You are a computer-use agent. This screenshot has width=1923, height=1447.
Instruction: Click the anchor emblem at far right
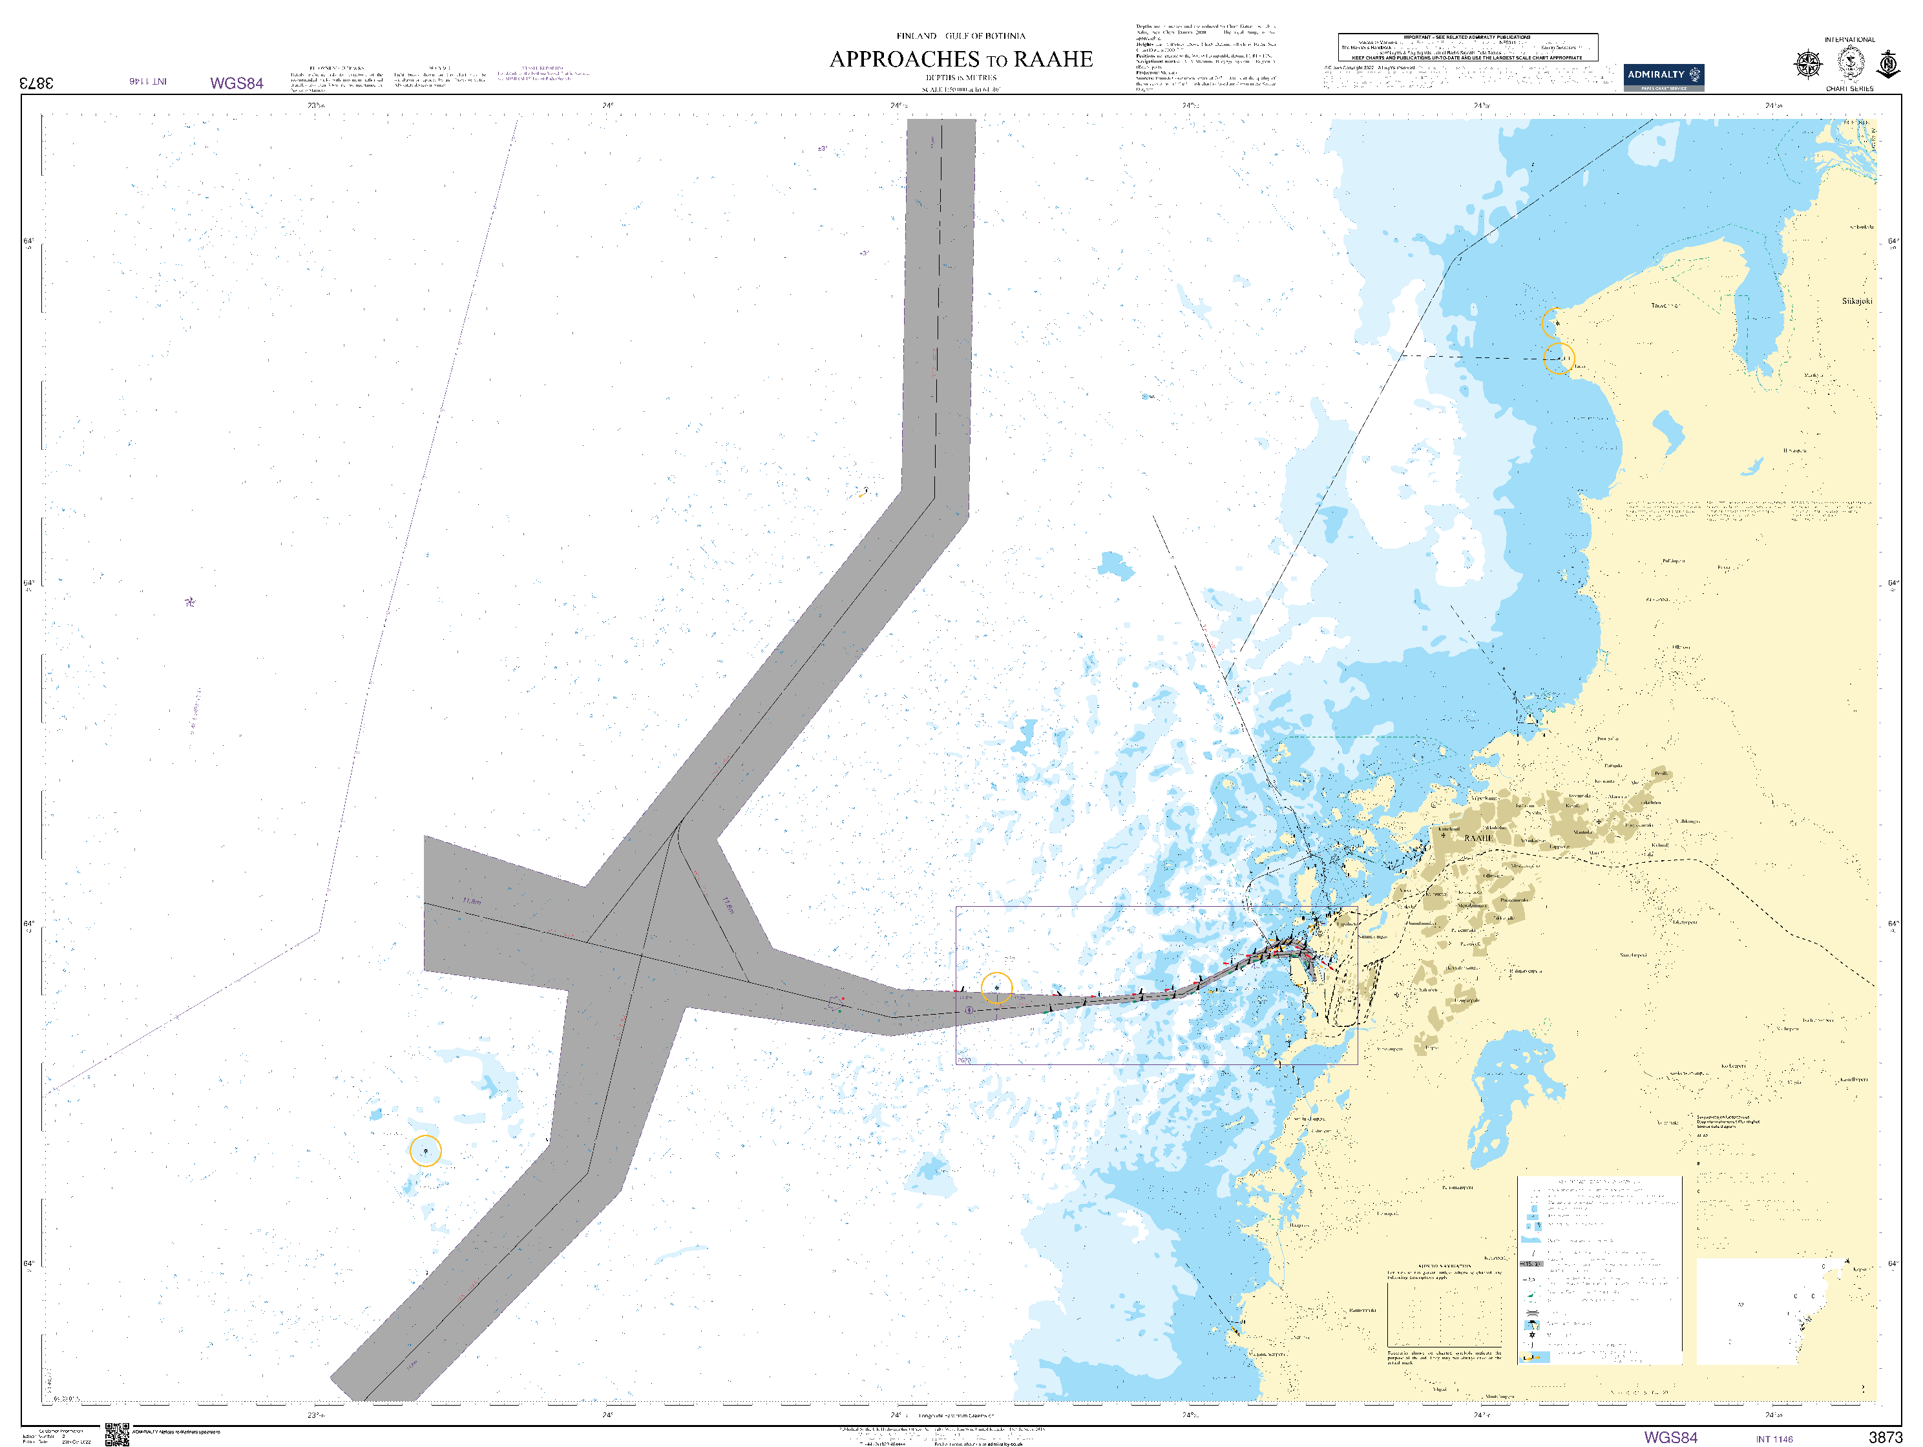click(1888, 65)
